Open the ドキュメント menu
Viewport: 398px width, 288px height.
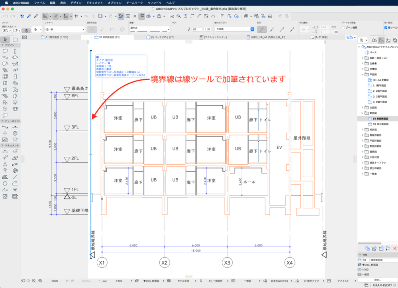point(94,3)
